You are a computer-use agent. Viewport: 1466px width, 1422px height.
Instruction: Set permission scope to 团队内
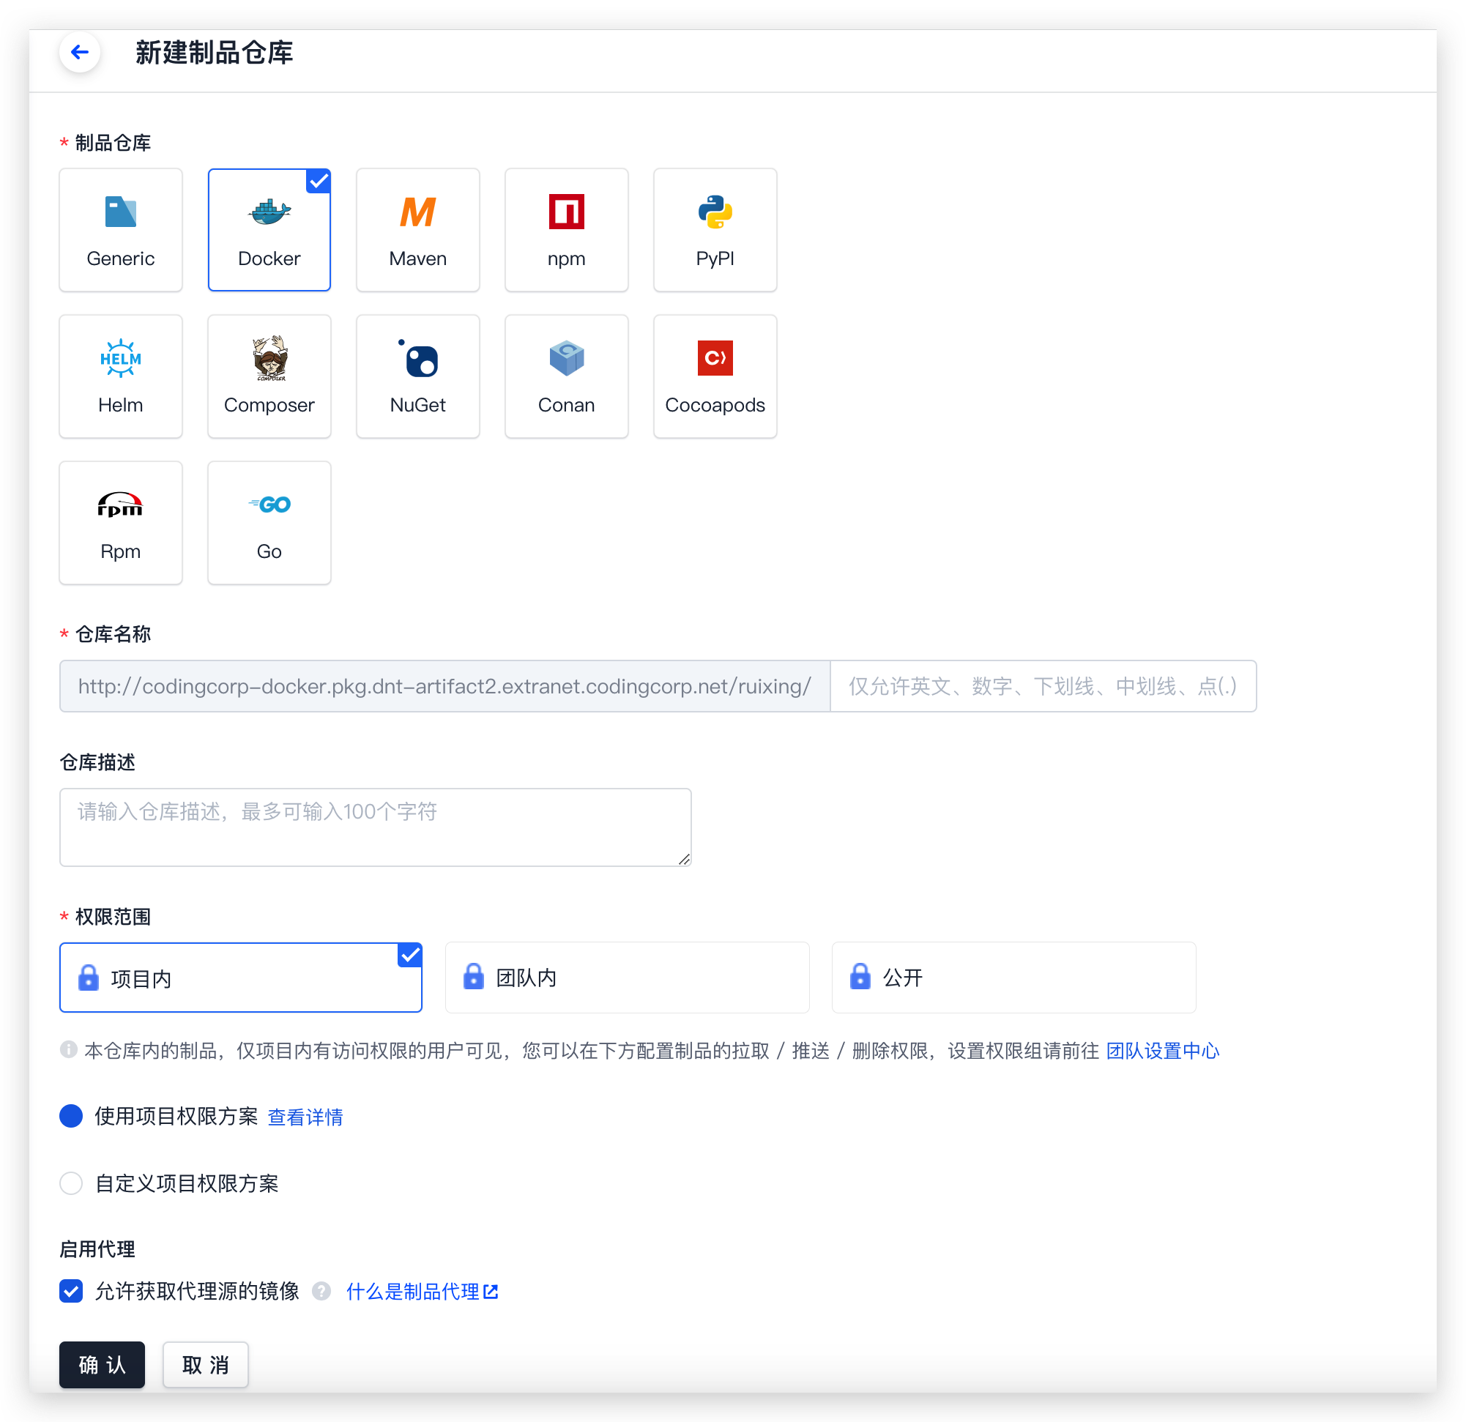(627, 978)
